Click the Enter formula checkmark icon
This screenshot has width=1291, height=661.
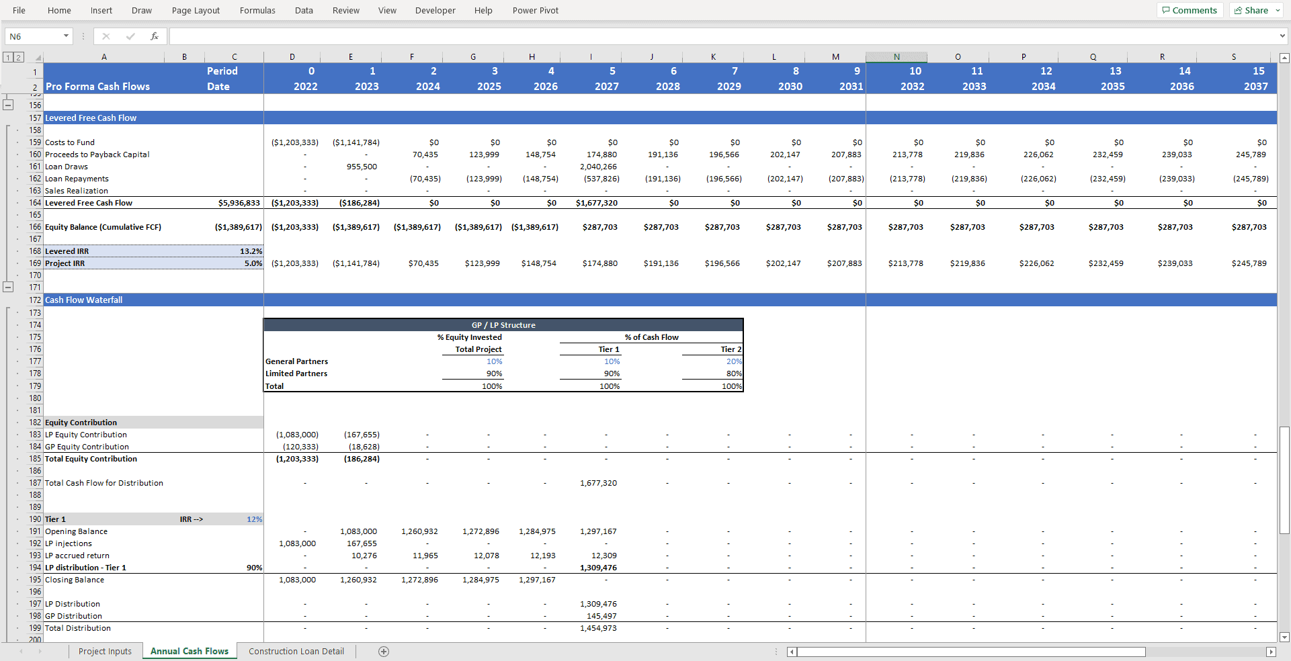pyautogui.click(x=130, y=36)
